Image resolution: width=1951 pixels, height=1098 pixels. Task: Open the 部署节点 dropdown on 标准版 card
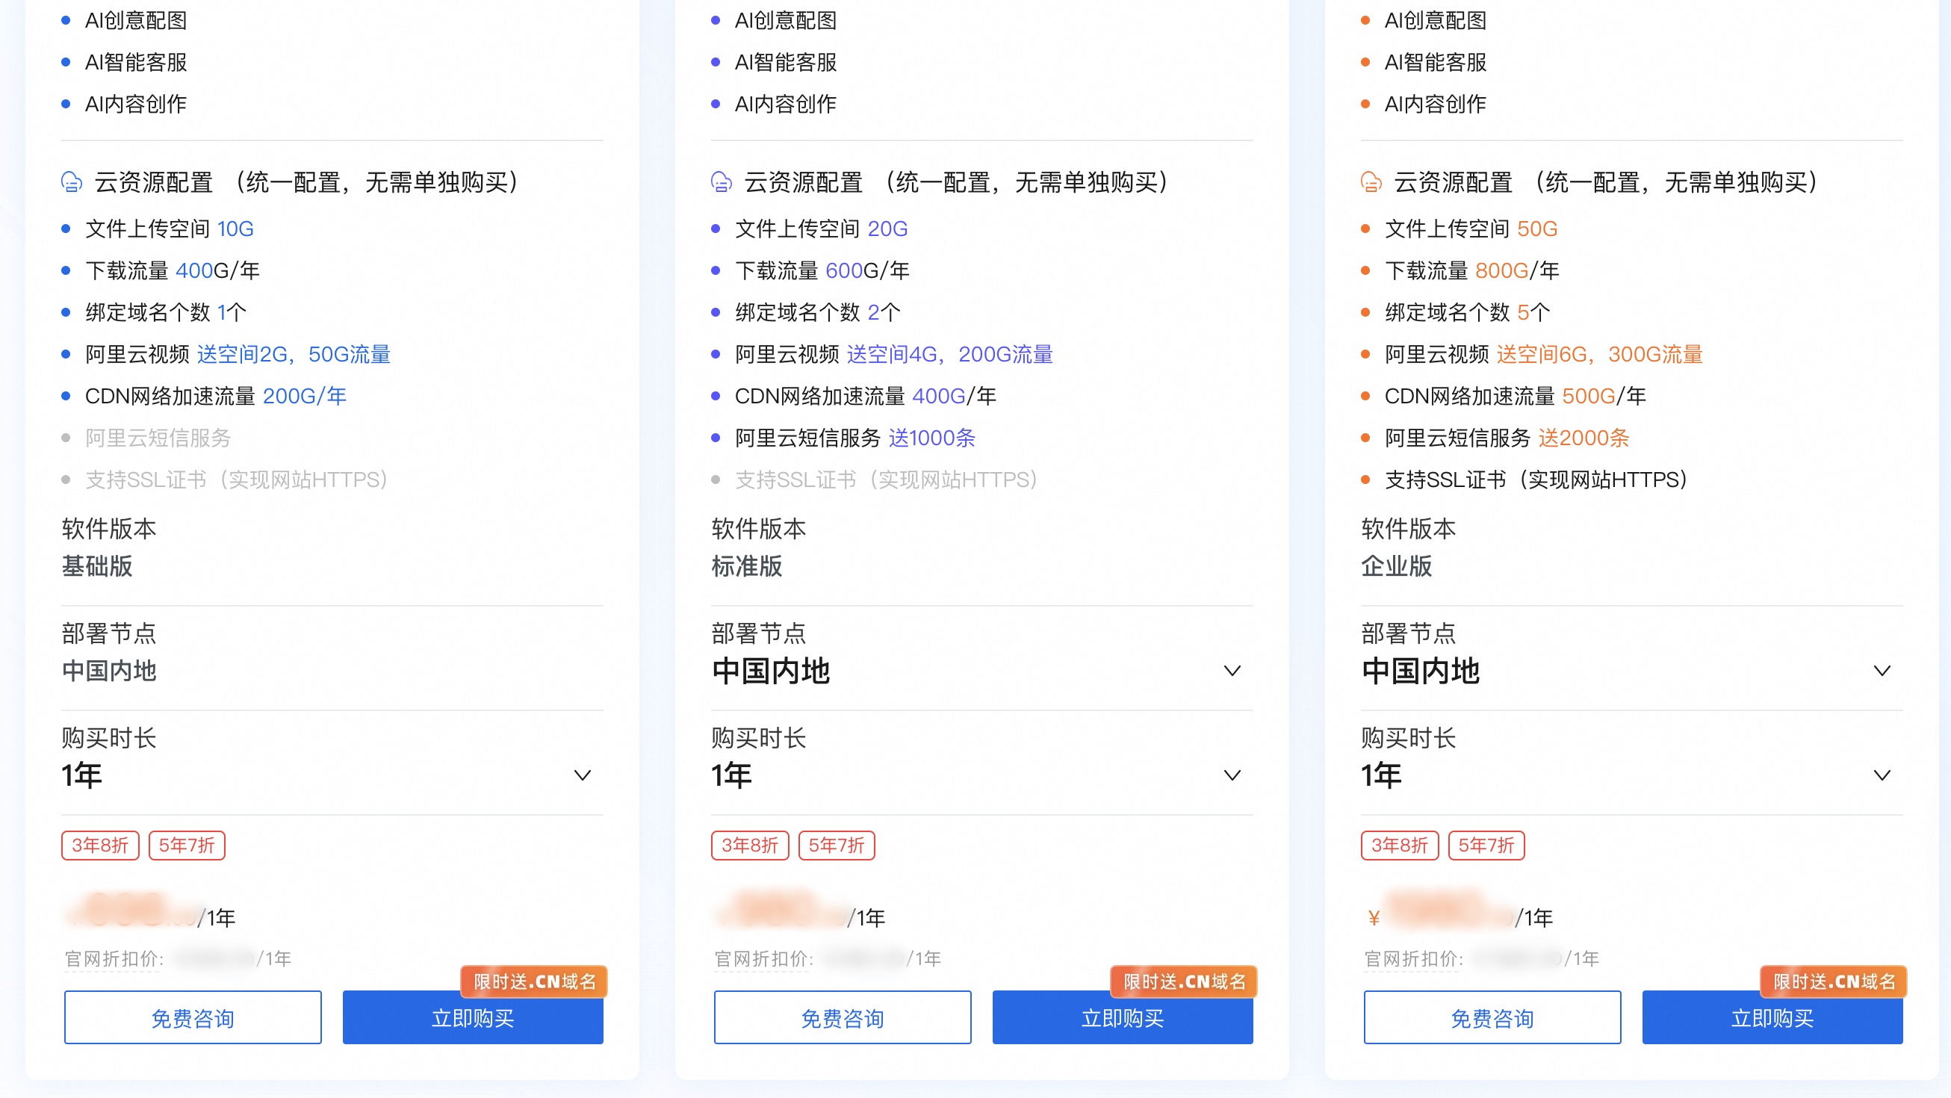click(x=1232, y=670)
